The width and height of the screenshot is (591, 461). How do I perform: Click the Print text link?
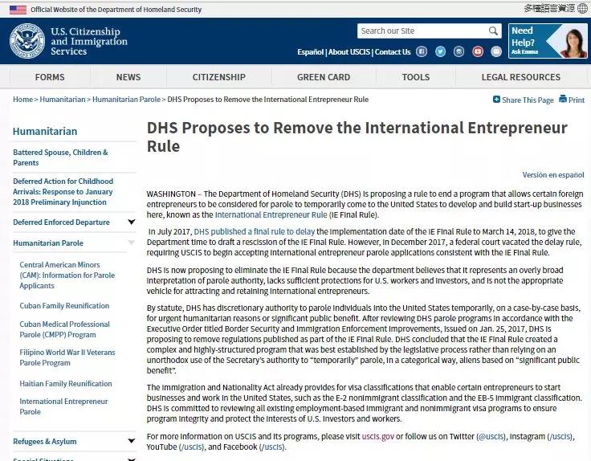coord(577,100)
